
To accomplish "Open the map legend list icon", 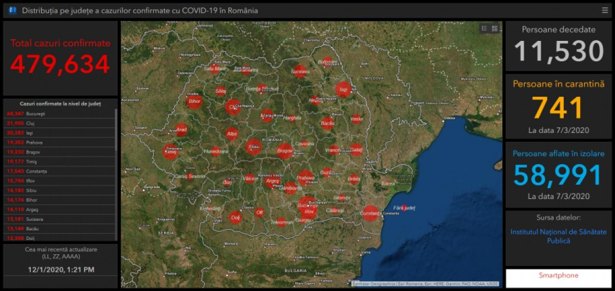I will (484, 29).
